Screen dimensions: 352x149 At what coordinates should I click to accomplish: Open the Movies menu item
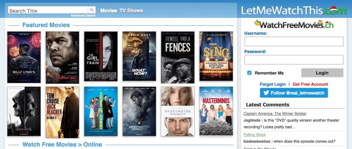pyautogui.click(x=109, y=11)
